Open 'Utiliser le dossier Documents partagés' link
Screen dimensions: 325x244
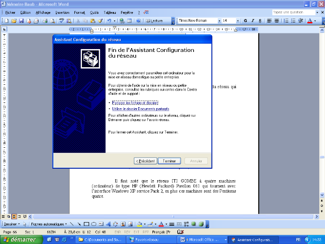[141, 109]
